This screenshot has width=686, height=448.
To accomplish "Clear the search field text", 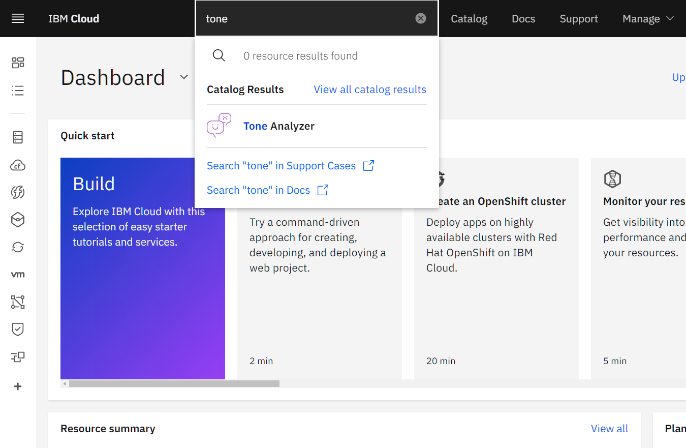I will pos(421,19).
